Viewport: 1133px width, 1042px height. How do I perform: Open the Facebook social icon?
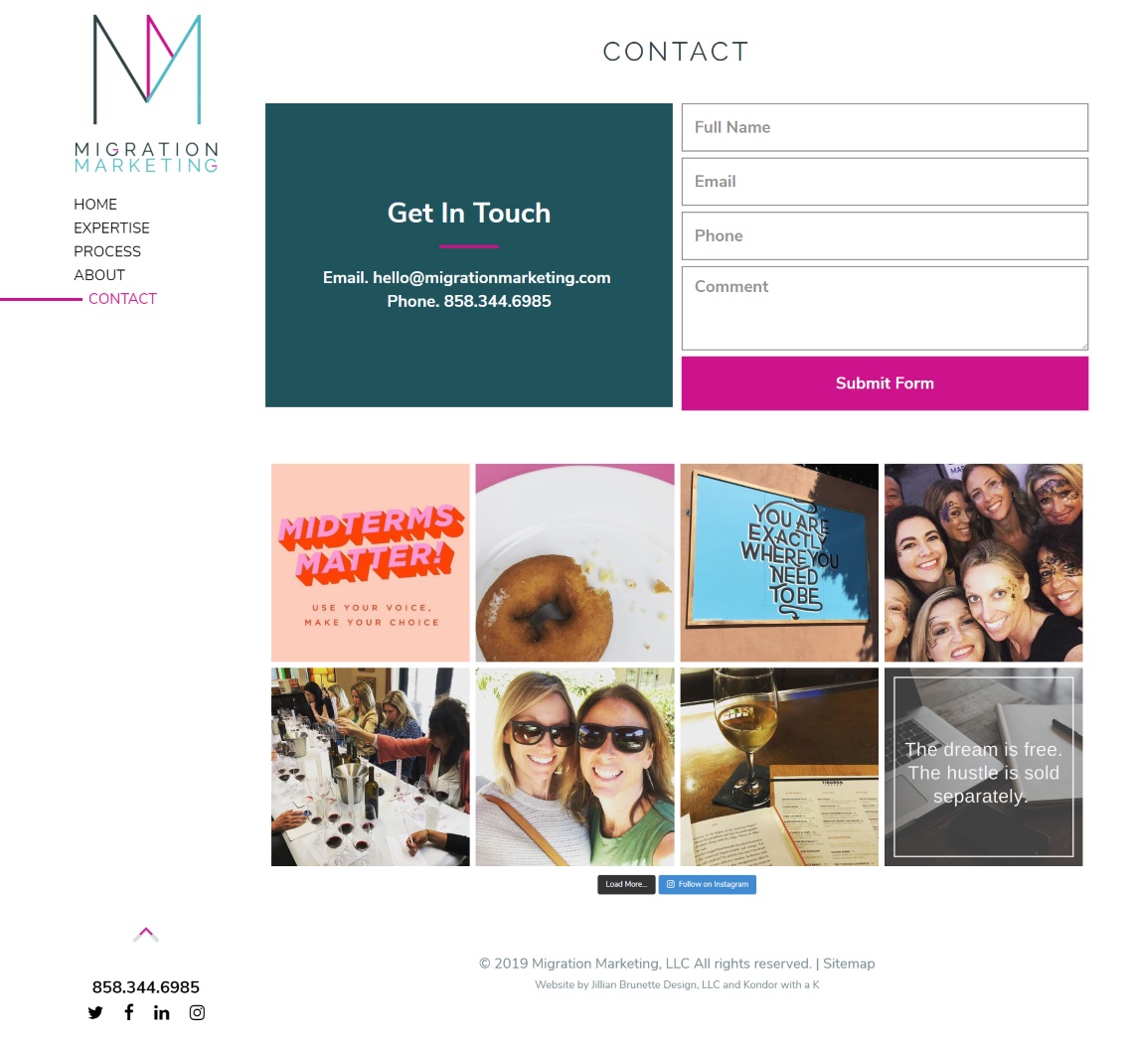click(x=128, y=1011)
